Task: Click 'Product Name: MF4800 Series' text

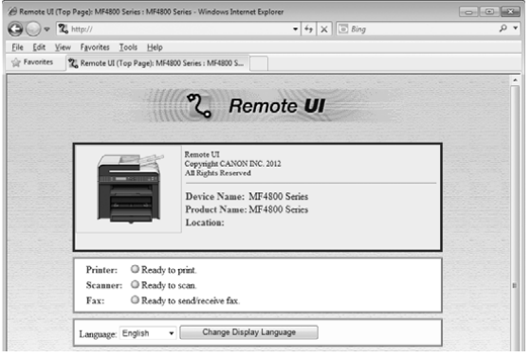Action: click(x=247, y=209)
